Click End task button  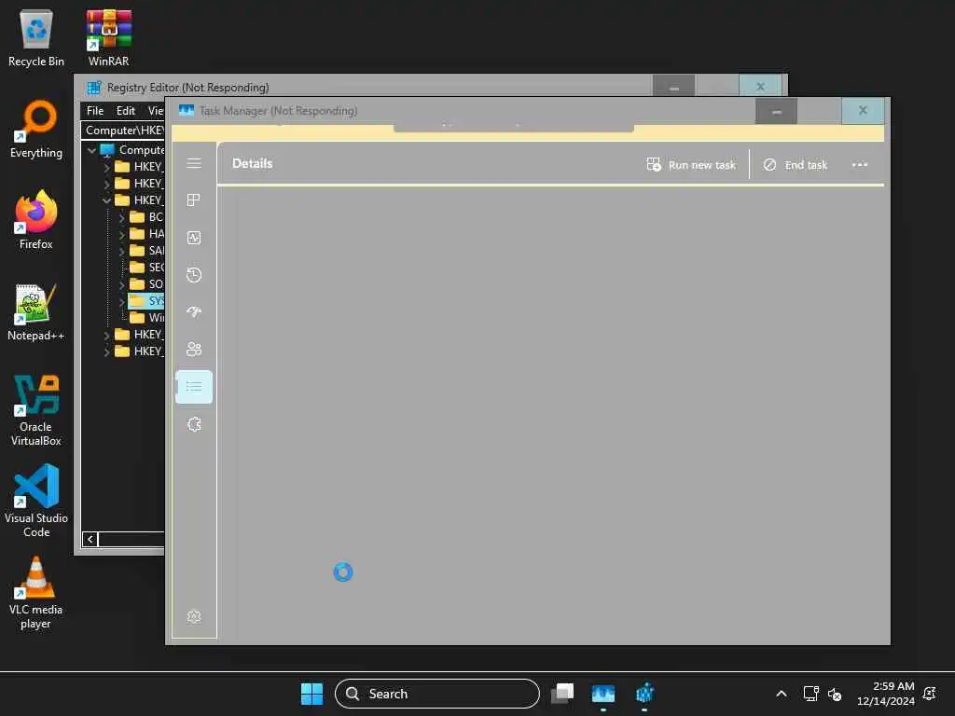[795, 164]
